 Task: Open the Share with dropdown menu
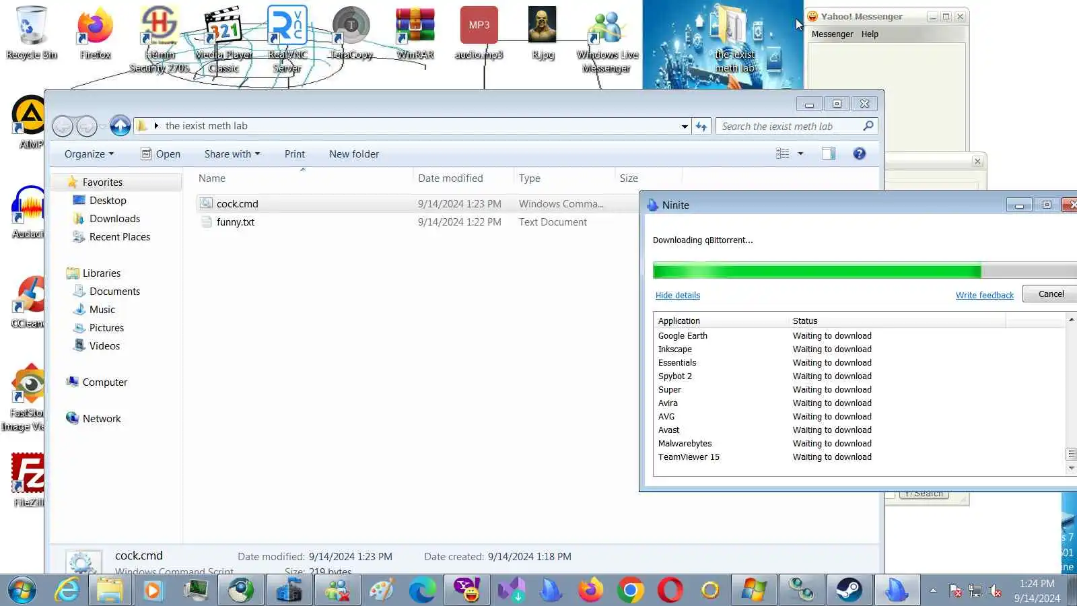pyautogui.click(x=232, y=154)
